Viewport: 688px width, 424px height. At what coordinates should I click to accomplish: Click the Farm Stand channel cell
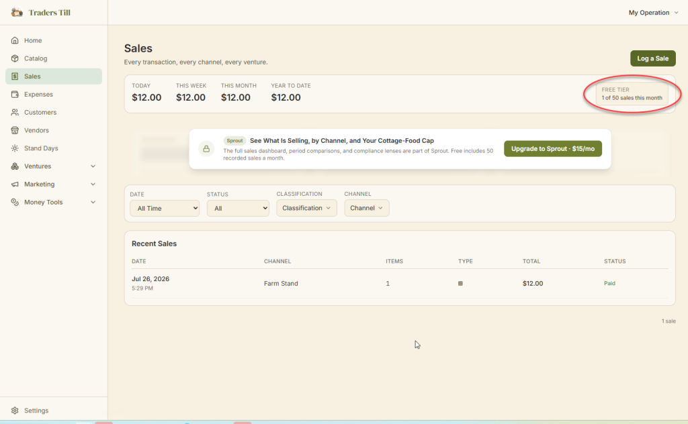[281, 283]
